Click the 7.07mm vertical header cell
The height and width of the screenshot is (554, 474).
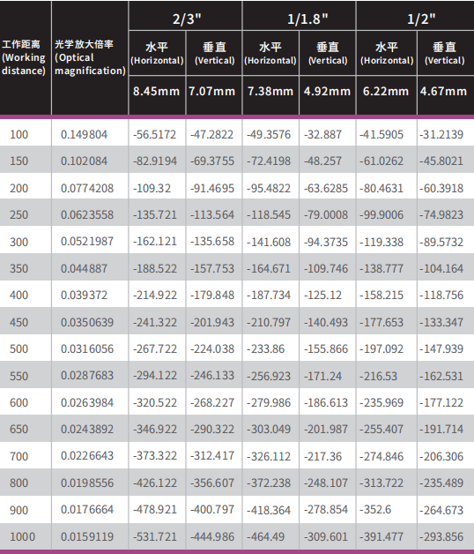coord(214,91)
